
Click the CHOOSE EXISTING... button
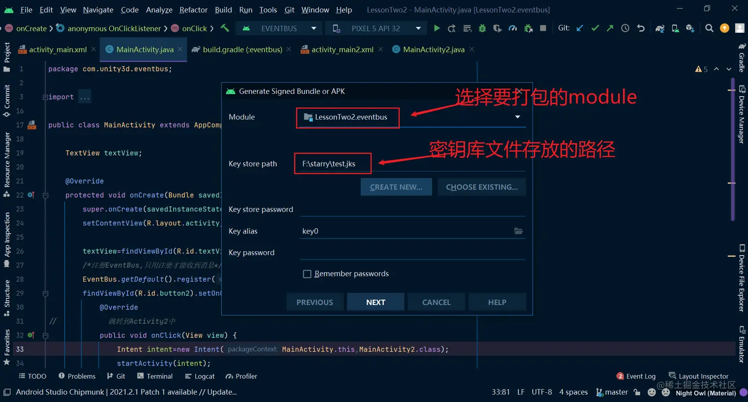click(482, 187)
